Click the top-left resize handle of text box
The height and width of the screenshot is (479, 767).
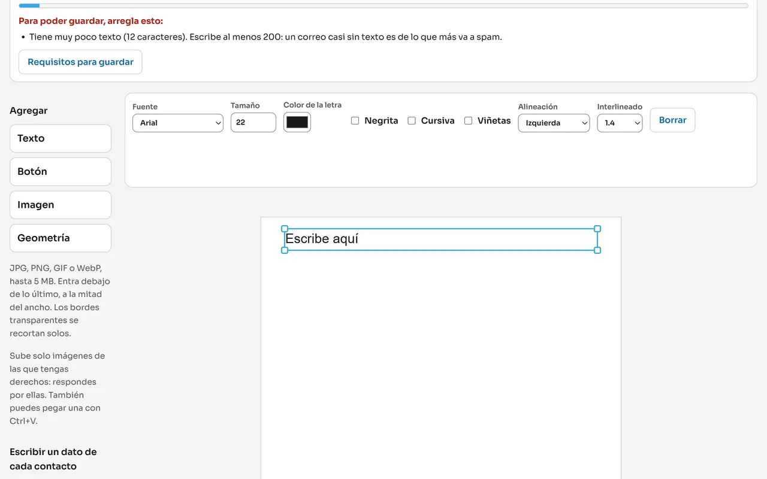pyautogui.click(x=285, y=229)
